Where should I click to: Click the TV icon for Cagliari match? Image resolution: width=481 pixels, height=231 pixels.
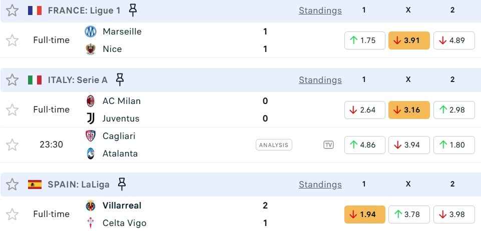328,145
